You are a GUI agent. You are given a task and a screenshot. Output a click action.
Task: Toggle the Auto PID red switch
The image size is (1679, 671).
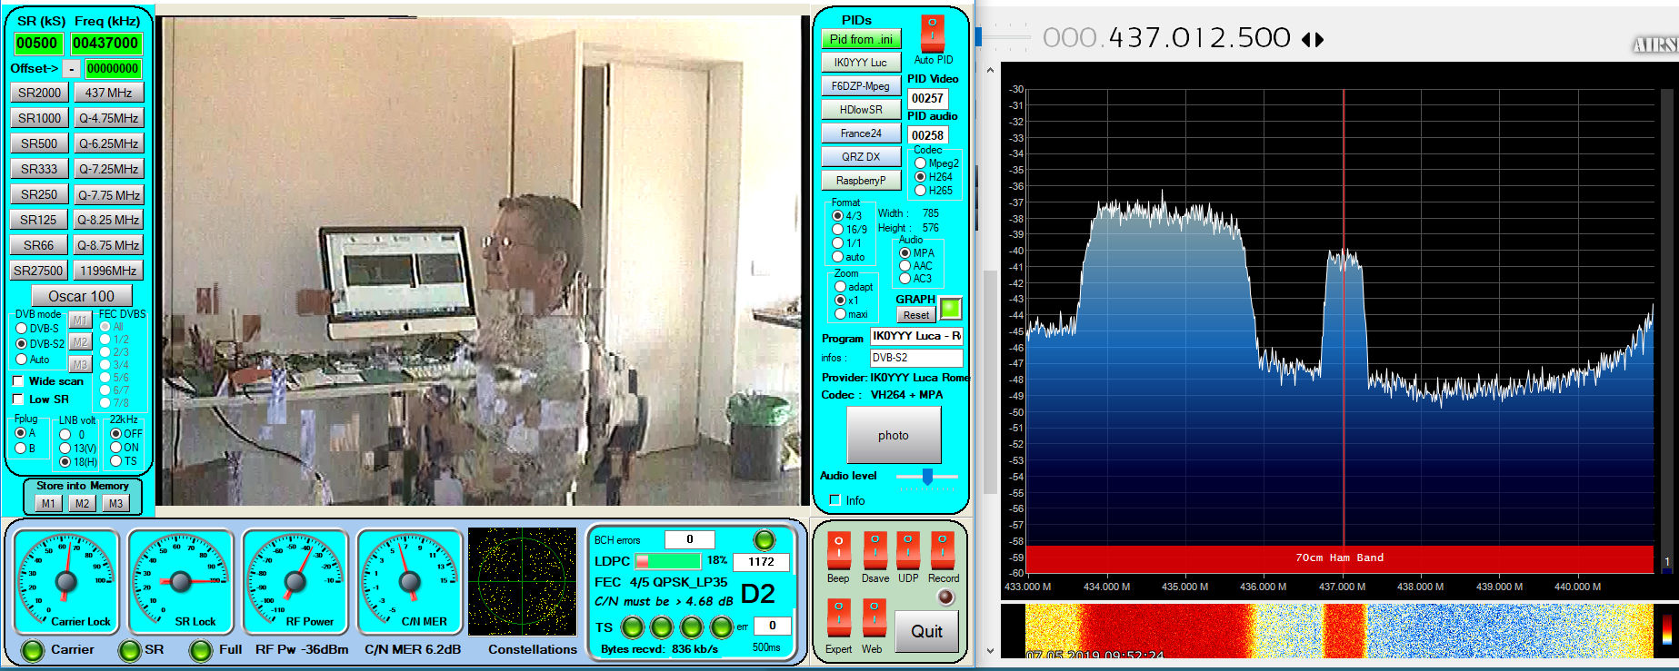932,34
